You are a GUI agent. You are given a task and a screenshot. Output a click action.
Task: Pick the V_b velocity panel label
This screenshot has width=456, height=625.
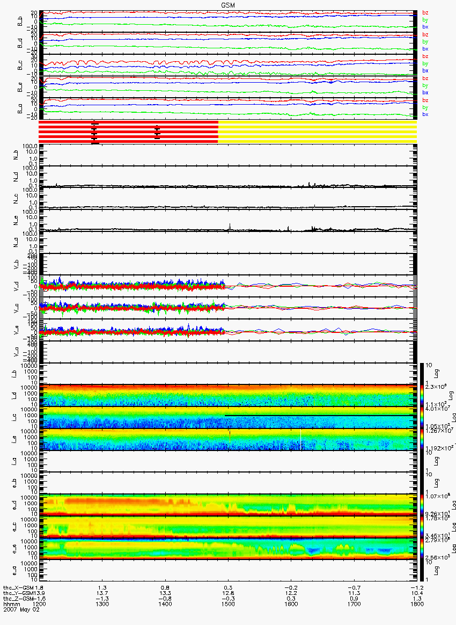[16, 264]
